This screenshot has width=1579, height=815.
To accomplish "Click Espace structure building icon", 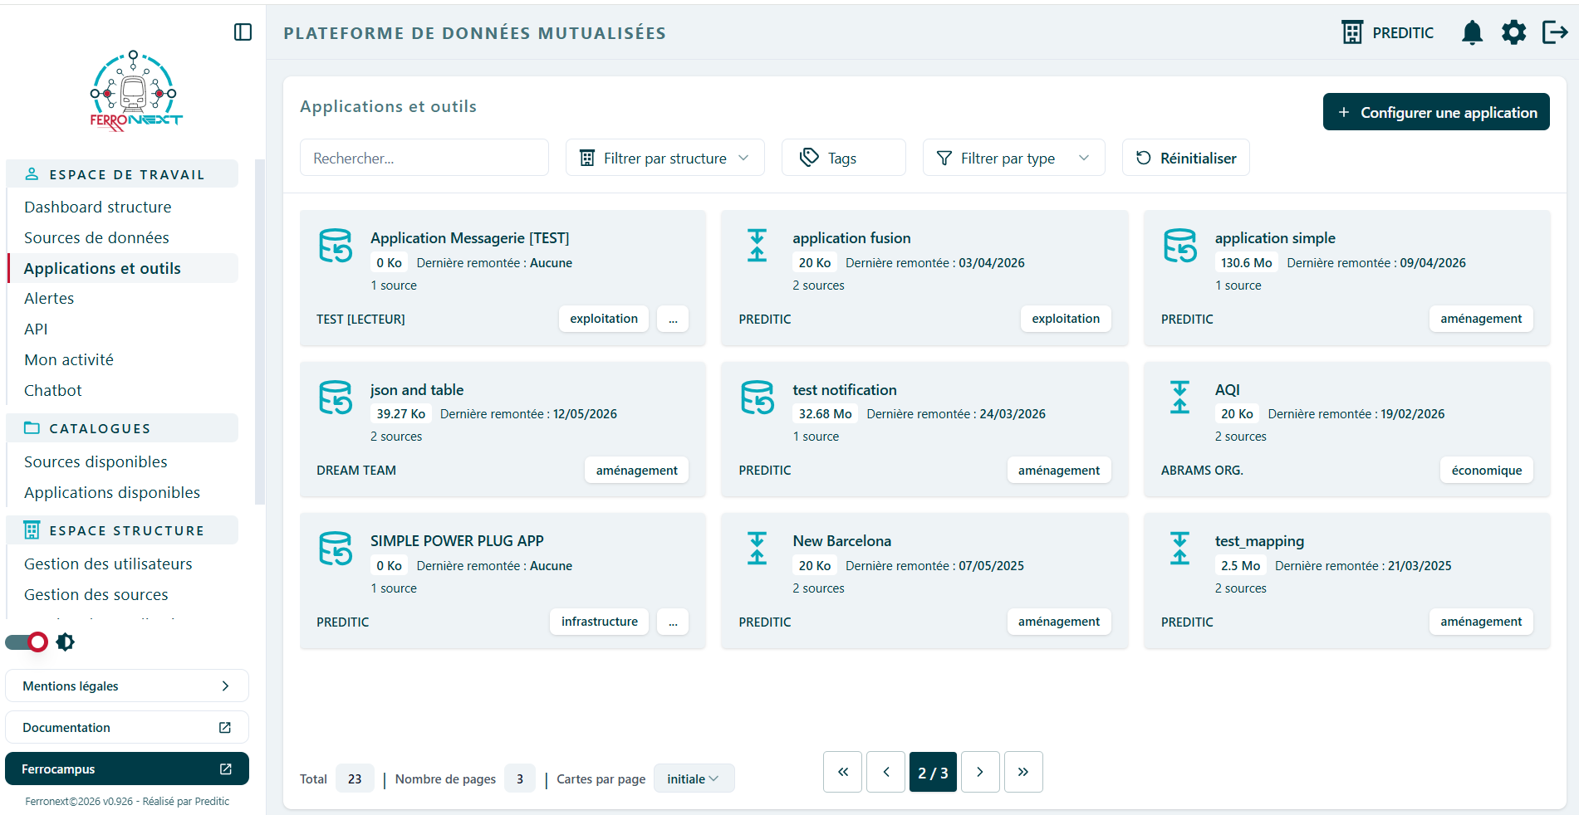I will click(x=32, y=530).
